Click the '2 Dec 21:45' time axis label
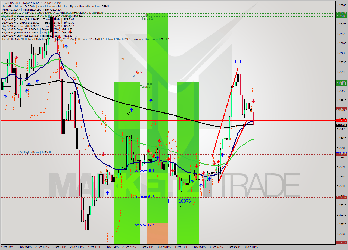Screen dimensions: 348x250 129,247
